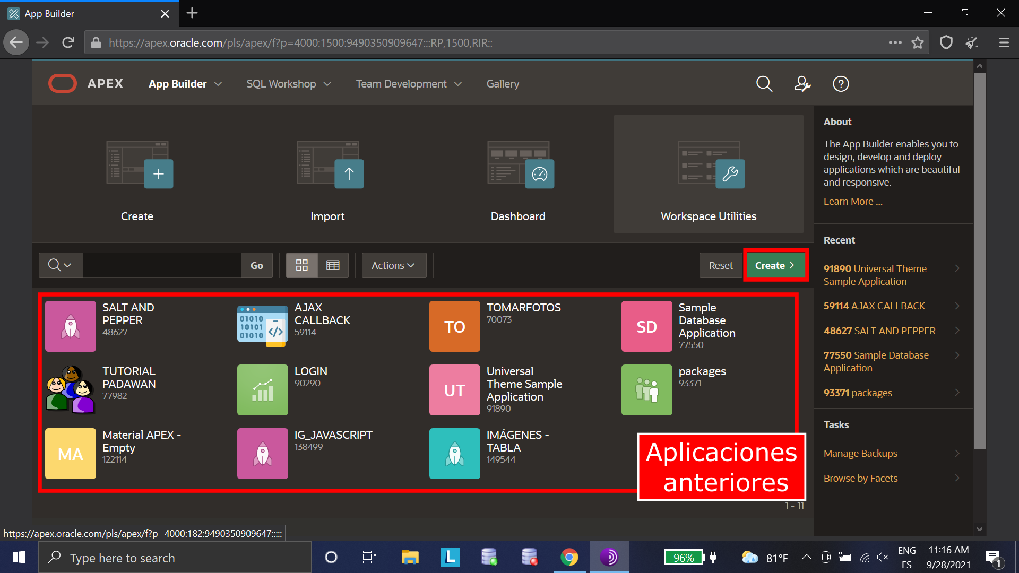Select the App Builder browser tab

click(80, 13)
